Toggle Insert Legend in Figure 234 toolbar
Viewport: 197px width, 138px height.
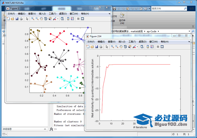152,47
